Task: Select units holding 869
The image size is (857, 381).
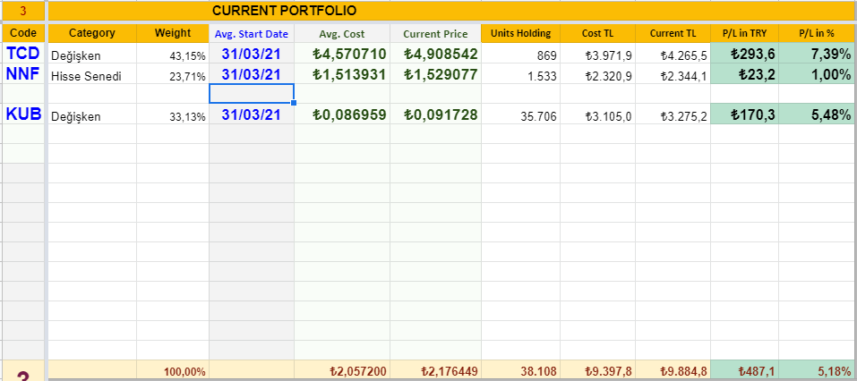Action: click(520, 54)
